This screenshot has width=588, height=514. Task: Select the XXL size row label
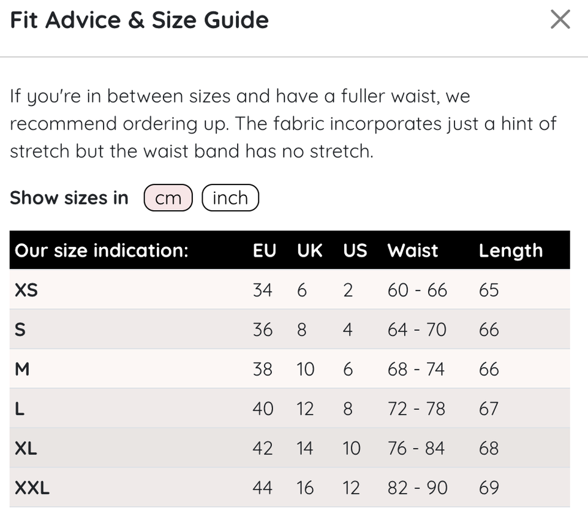pos(32,488)
